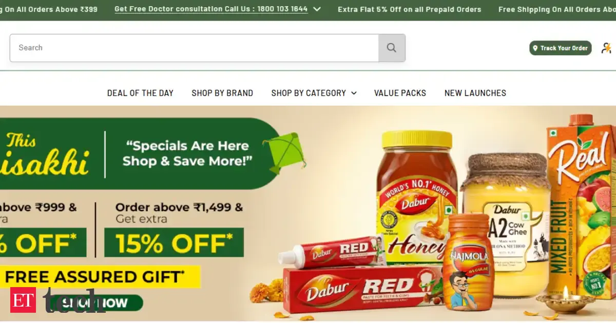
Task: Click Track Your Order button
Action: pyautogui.click(x=561, y=48)
